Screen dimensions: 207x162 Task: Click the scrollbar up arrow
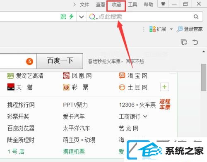click(204, 52)
